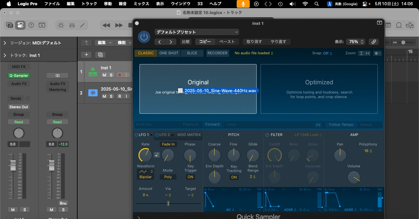Open Spotlight search in the menu bar
419x219 pixels.
(x=317, y=4)
